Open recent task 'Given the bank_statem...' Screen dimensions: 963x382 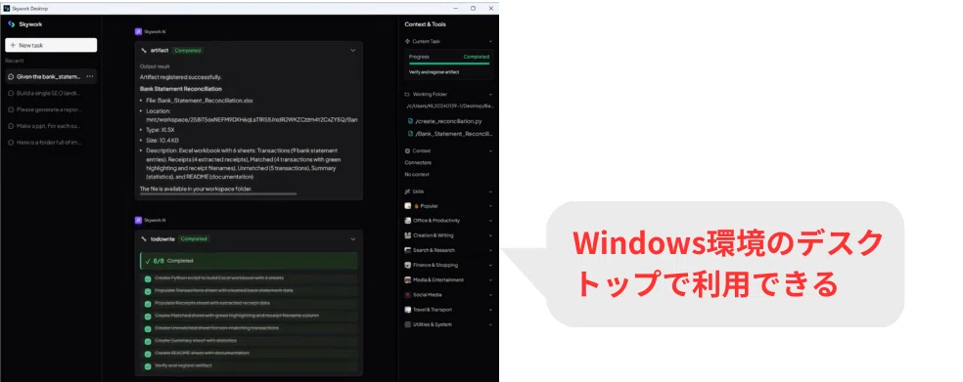point(50,76)
